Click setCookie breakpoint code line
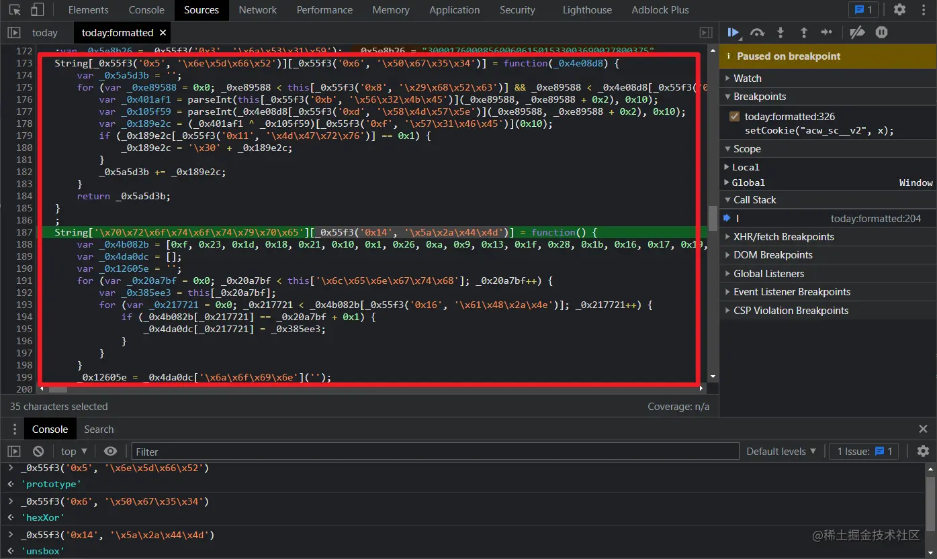Image resolution: width=937 pixels, height=559 pixels. 819,131
